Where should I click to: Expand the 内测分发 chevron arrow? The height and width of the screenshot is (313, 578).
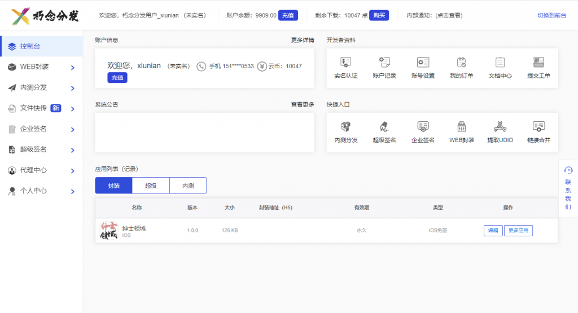tap(73, 88)
